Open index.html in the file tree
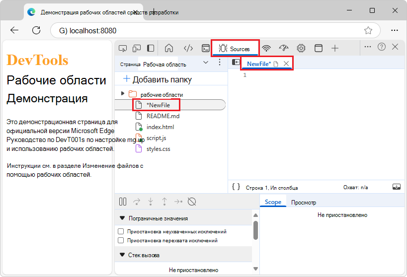Viewport: 407px width, 277px height. pos(160,127)
